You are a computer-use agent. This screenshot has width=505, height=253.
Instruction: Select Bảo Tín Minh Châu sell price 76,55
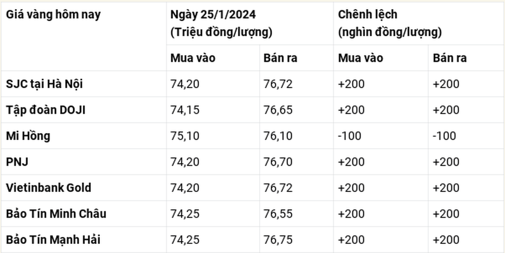[278, 214]
